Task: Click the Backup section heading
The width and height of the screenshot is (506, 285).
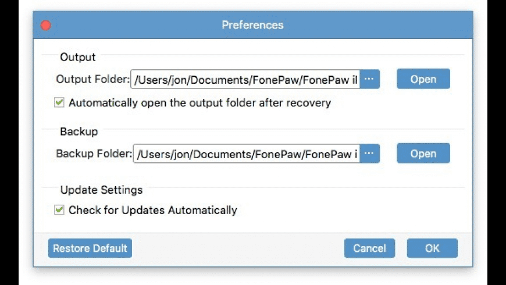Action: coord(79,131)
